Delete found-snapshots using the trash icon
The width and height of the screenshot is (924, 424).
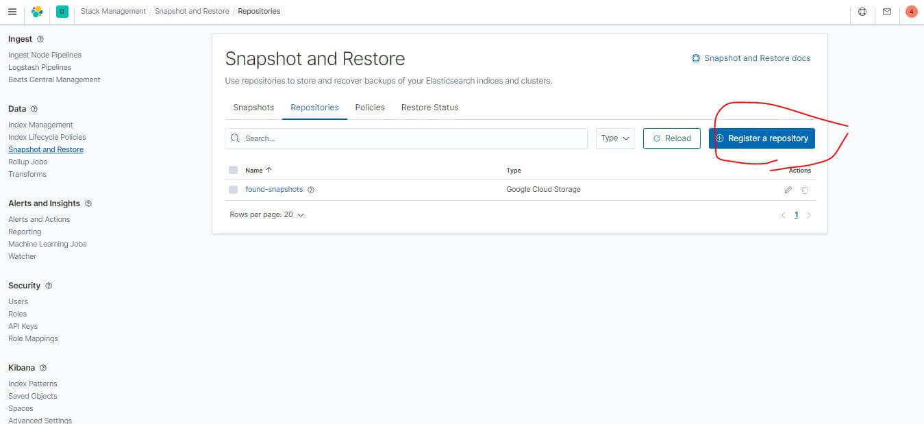pyautogui.click(x=805, y=189)
